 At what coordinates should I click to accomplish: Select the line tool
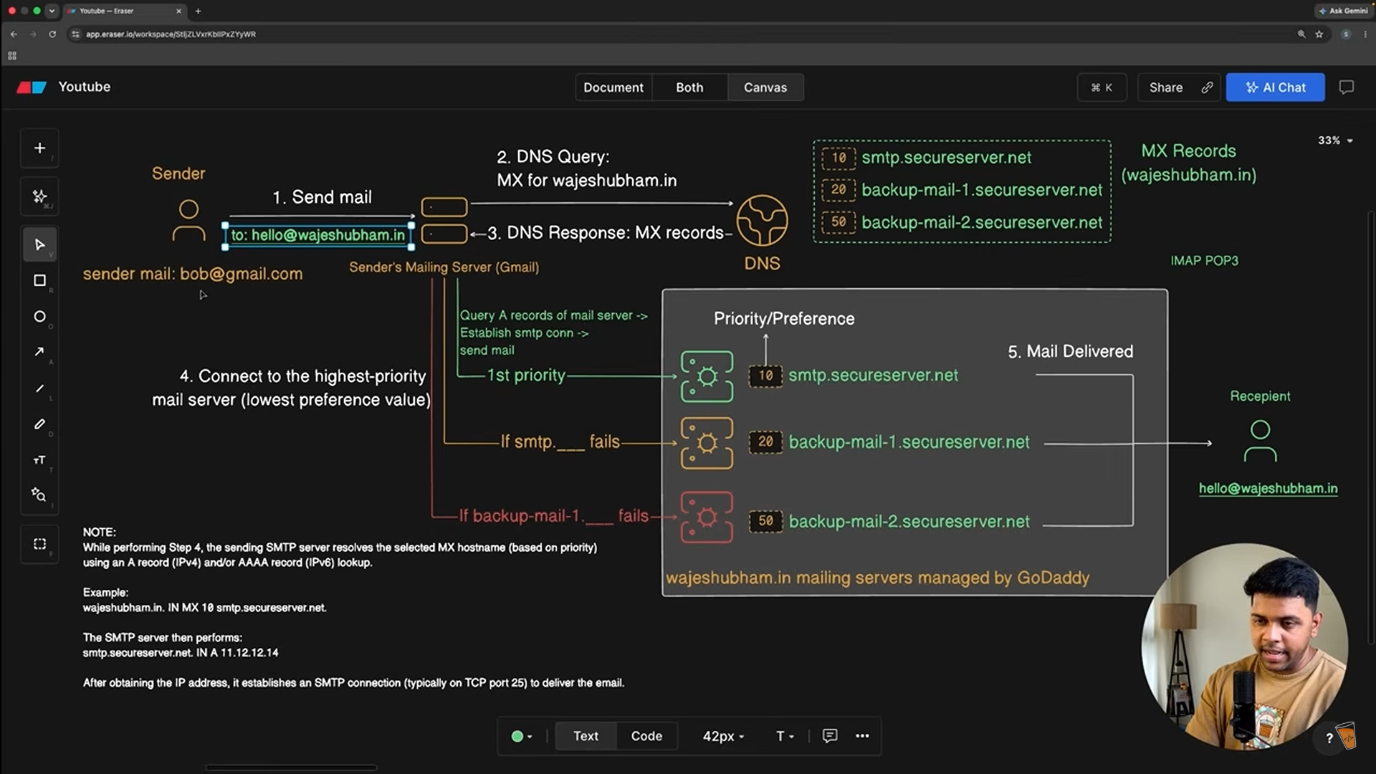click(39, 388)
